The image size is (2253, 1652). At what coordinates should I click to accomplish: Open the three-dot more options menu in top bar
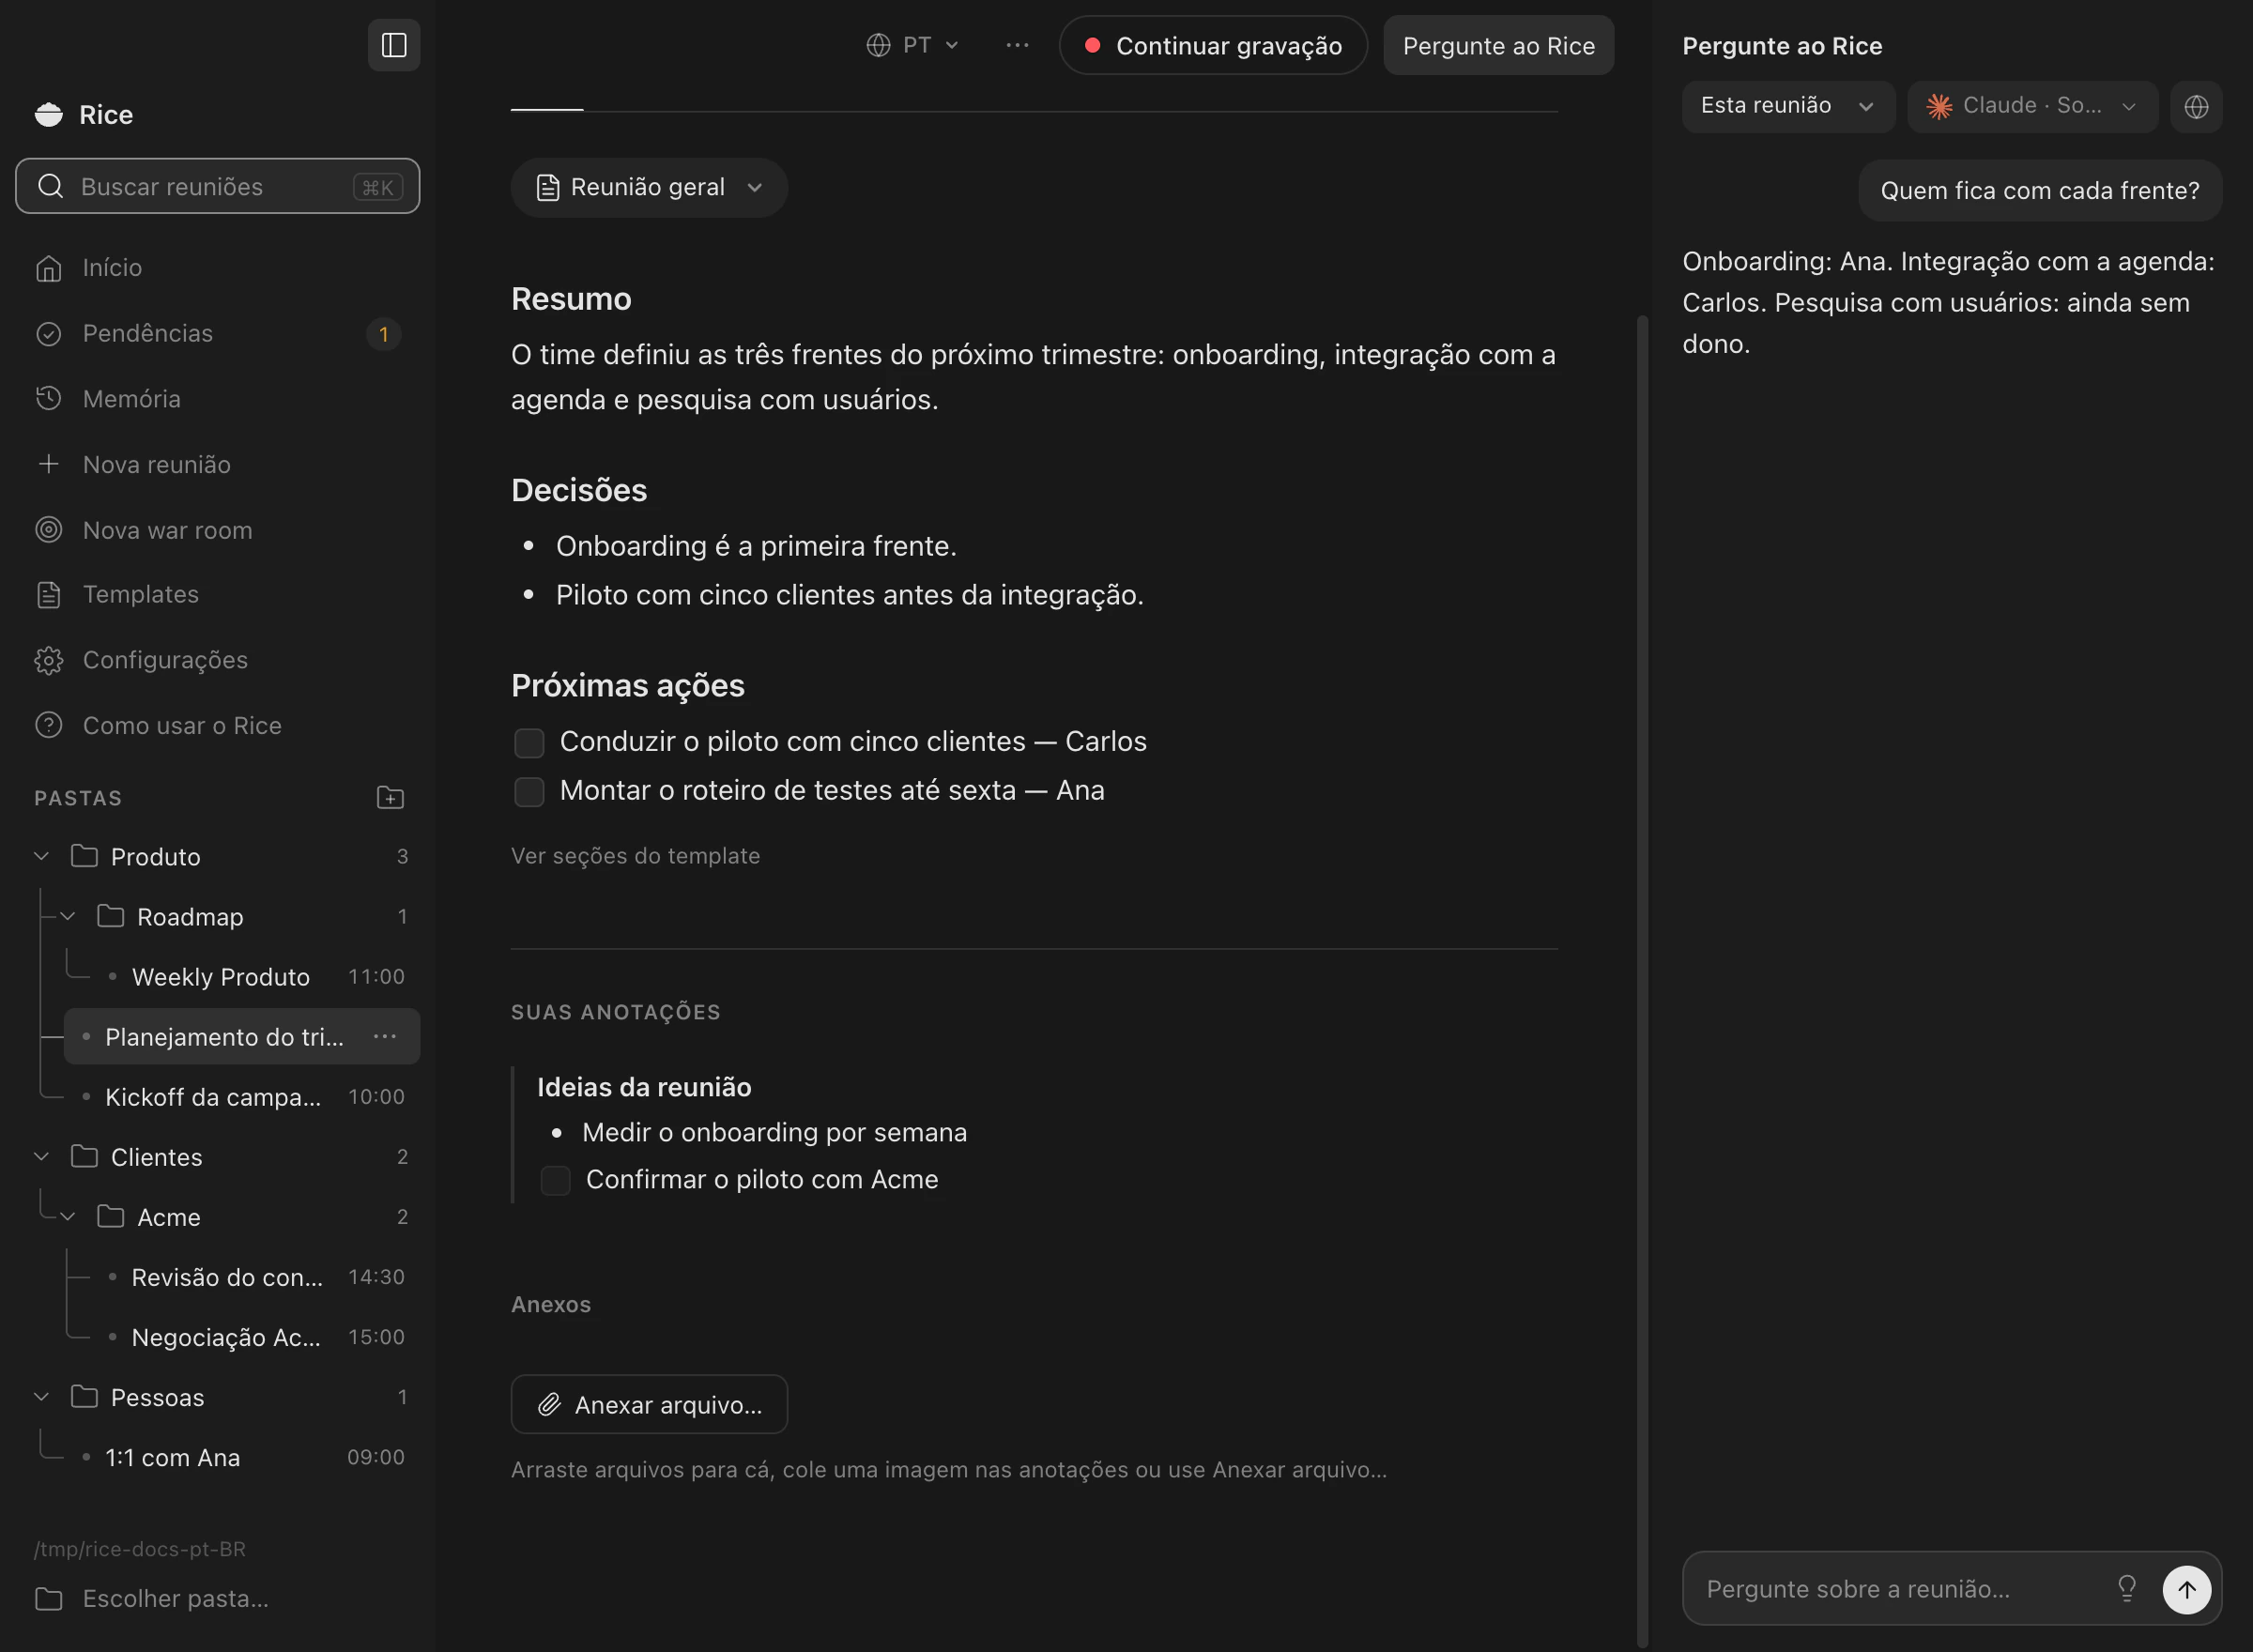click(x=1017, y=45)
